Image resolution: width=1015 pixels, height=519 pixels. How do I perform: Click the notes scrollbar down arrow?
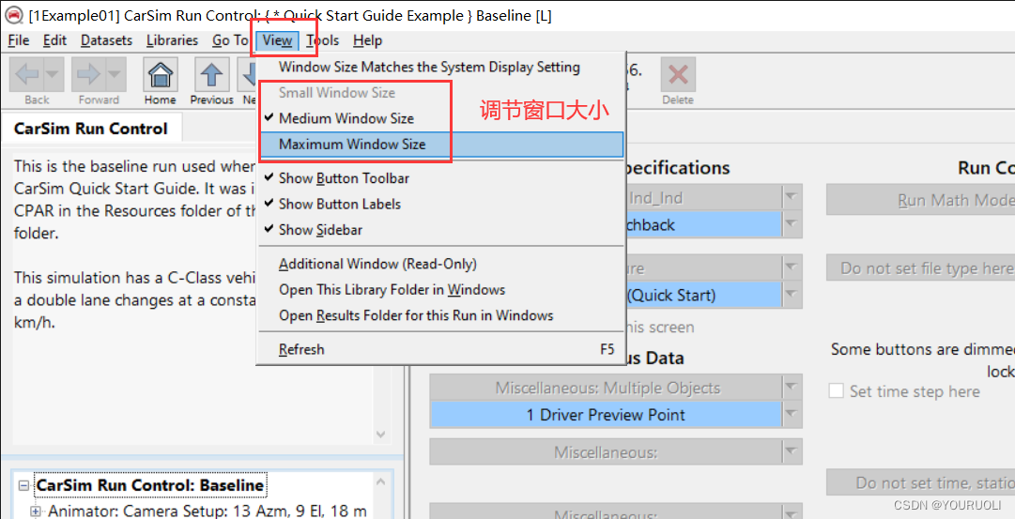point(380,435)
